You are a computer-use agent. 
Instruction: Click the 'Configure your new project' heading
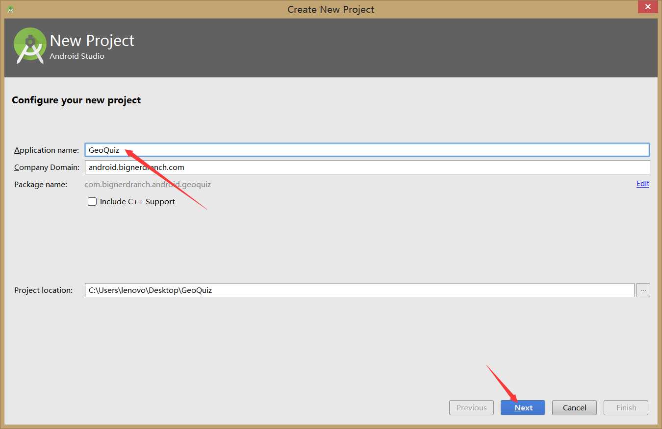click(x=76, y=100)
